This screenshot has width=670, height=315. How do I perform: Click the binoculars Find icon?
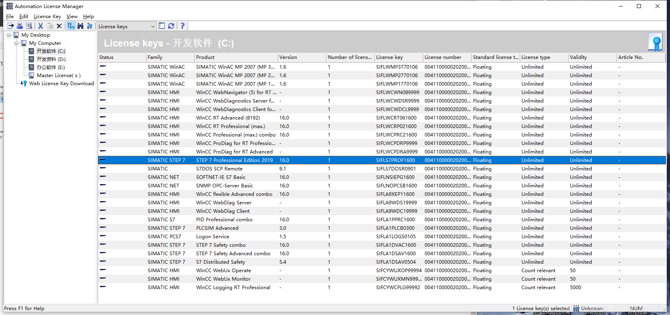tap(80, 26)
